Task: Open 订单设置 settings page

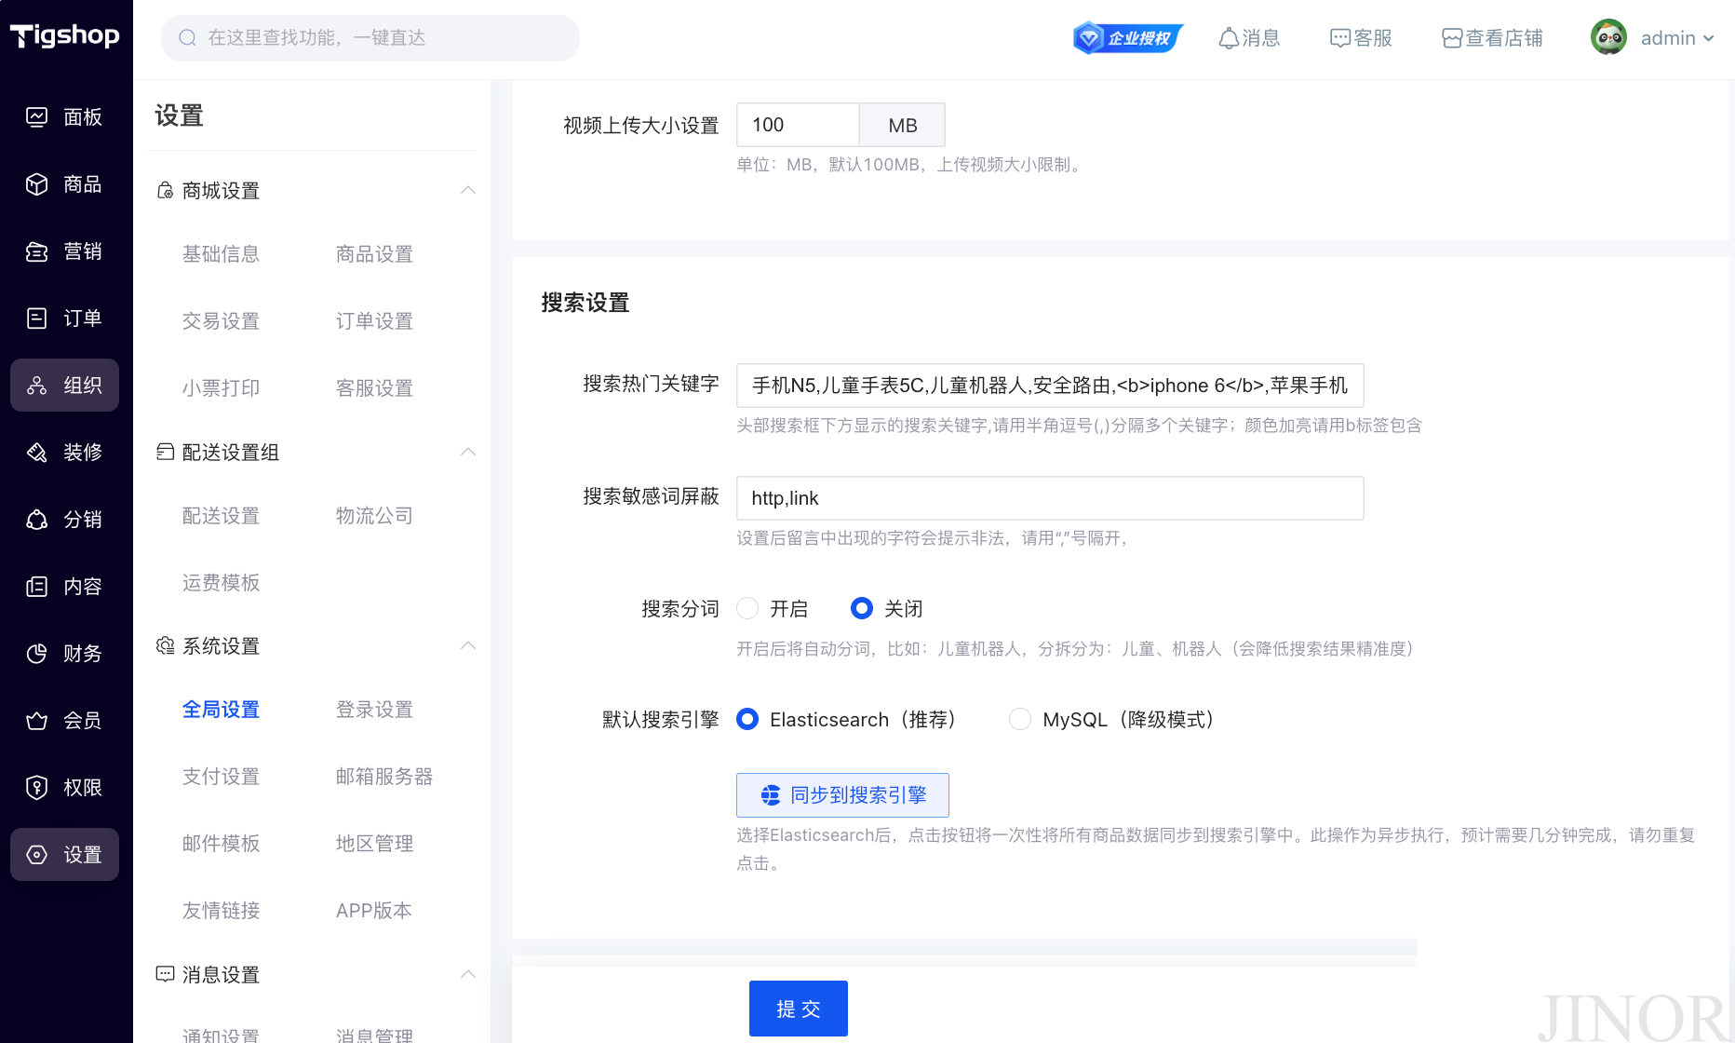Action: coord(374,320)
